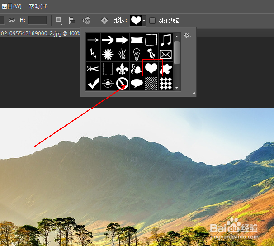Click the H height input field
This screenshot has width=274, height=246.
[x=38, y=20]
